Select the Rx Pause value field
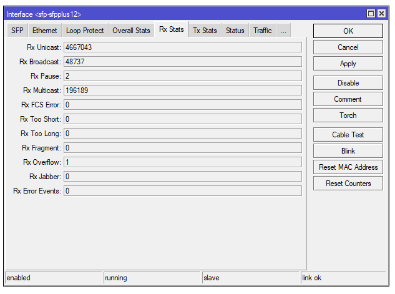Viewport: 395px width, 294px height. coord(183,76)
